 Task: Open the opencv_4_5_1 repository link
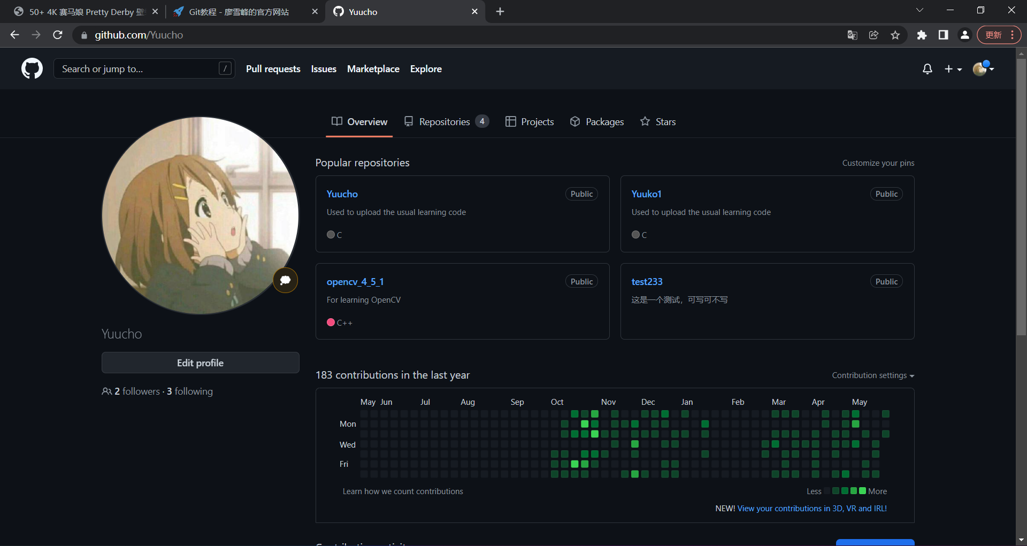click(x=355, y=282)
